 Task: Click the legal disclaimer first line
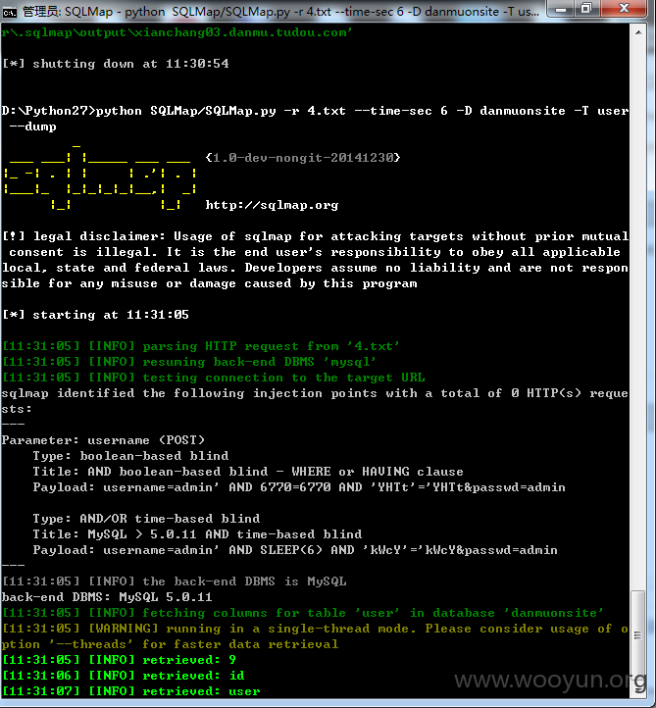pyautogui.click(x=315, y=236)
